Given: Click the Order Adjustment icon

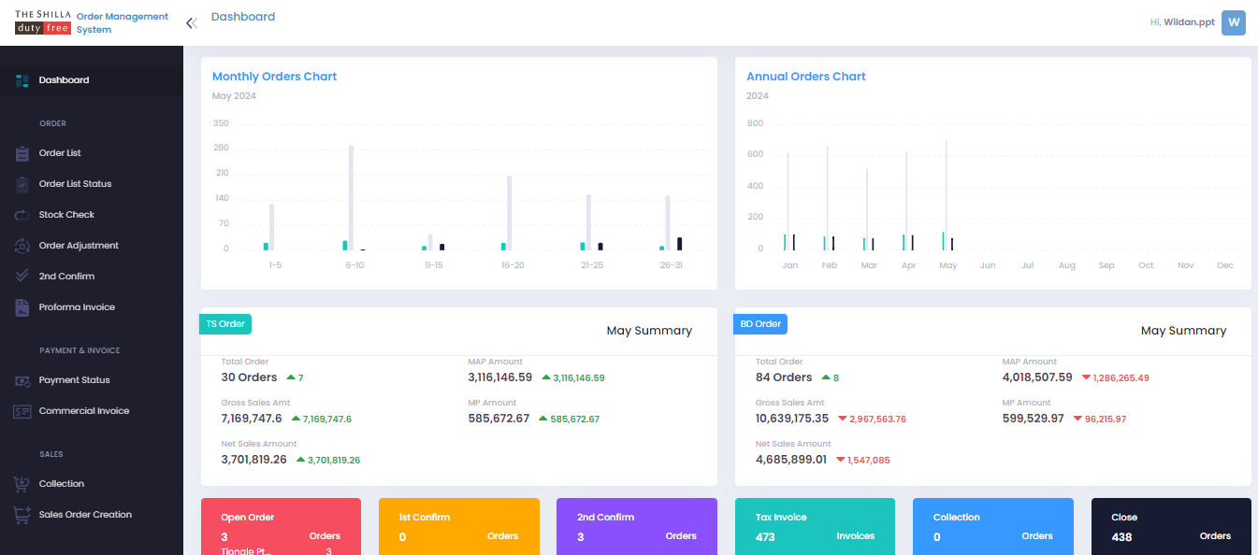Looking at the screenshot, I should (22, 246).
